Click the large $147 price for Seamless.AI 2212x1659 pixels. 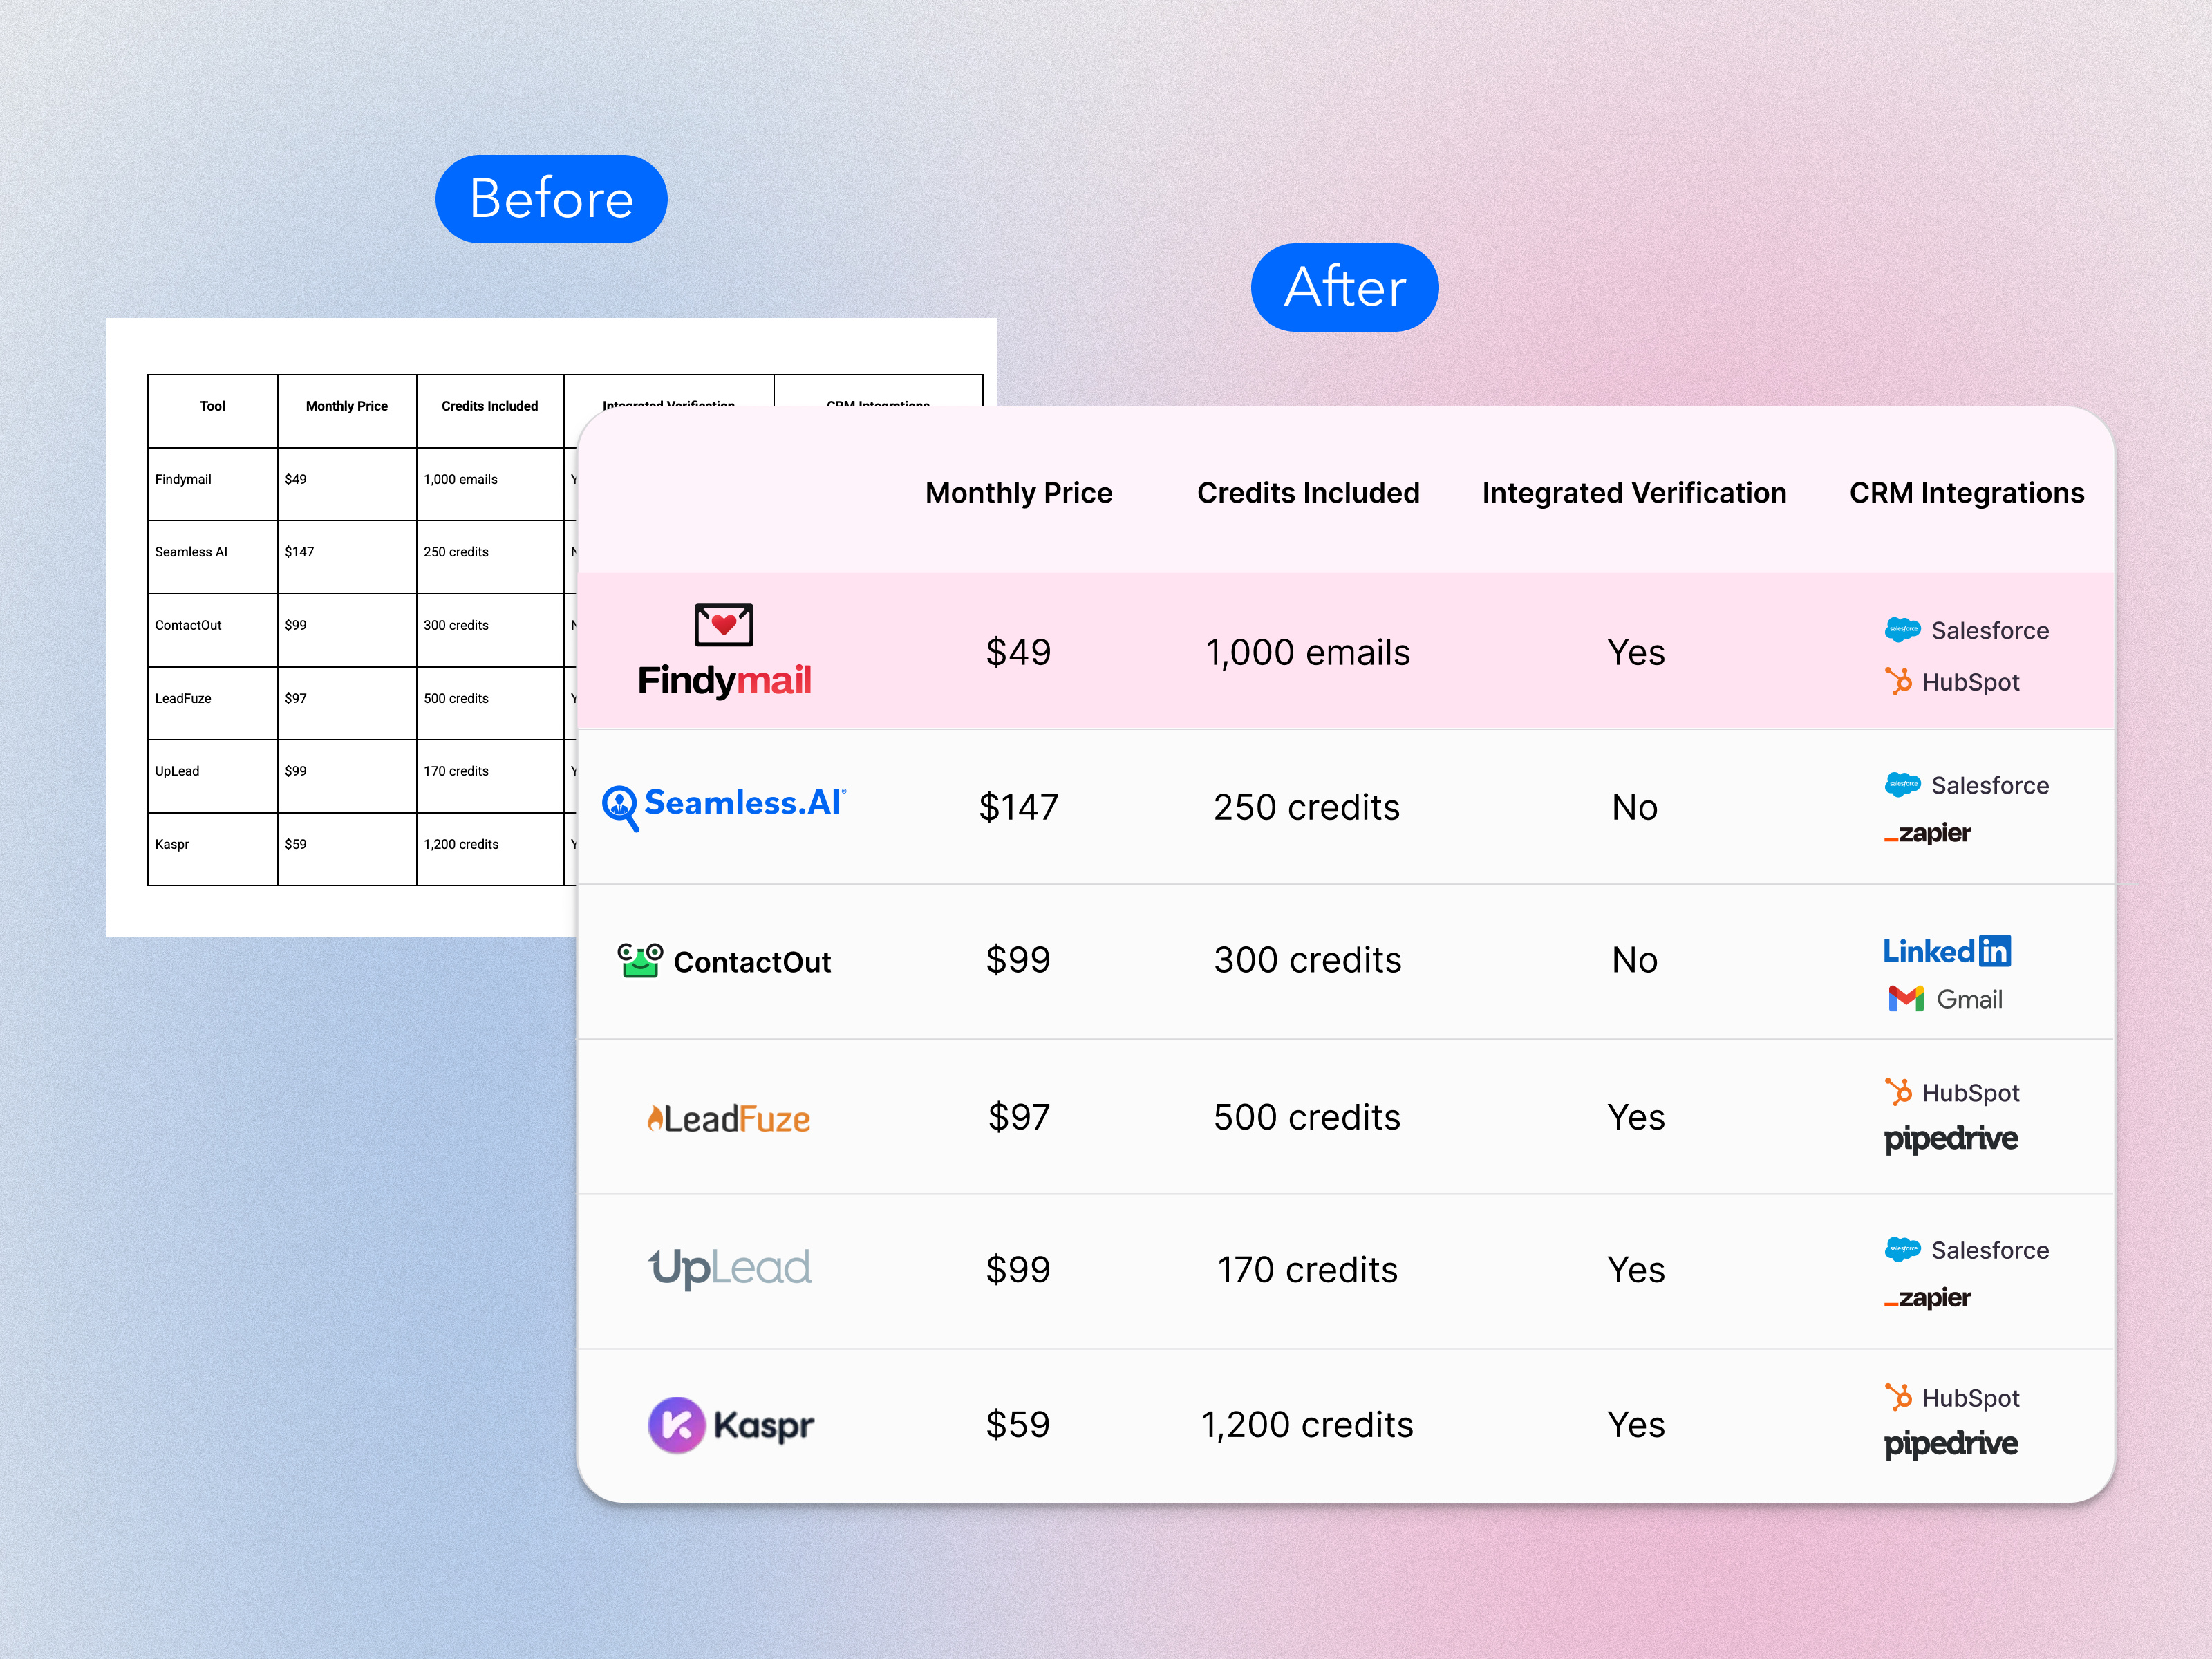pyautogui.click(x=1018, y=807)
